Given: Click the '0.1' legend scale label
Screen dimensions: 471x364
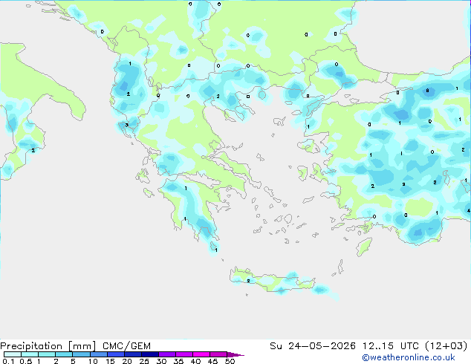Looking at the screenshot, I should (8, 361).
